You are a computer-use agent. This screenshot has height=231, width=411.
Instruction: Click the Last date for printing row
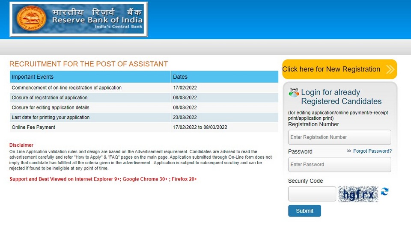pyautogui.click(x=144, y=117)
